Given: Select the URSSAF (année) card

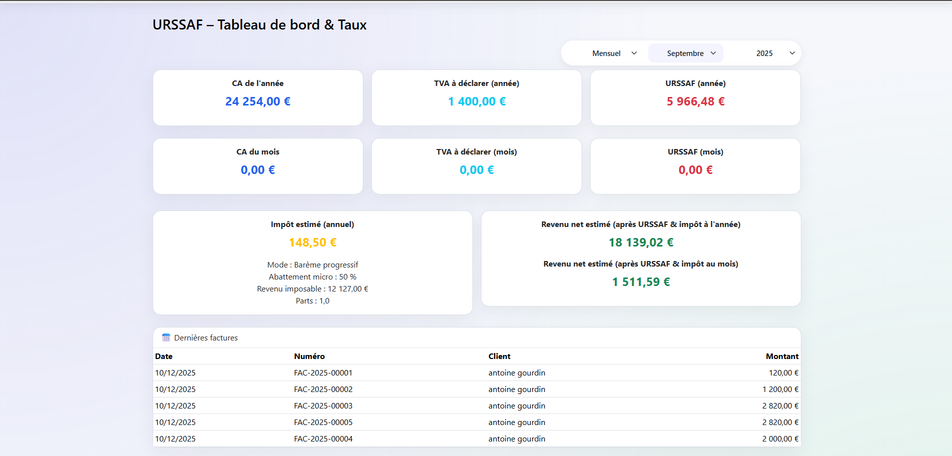Looking at the screenshot, I should (x=695, y=97).
